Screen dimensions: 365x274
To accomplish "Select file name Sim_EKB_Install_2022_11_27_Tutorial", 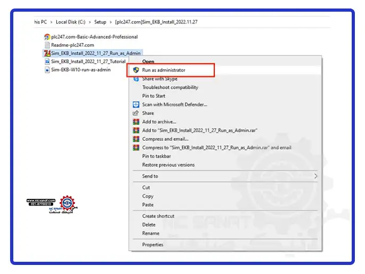I will coord(88,62).
